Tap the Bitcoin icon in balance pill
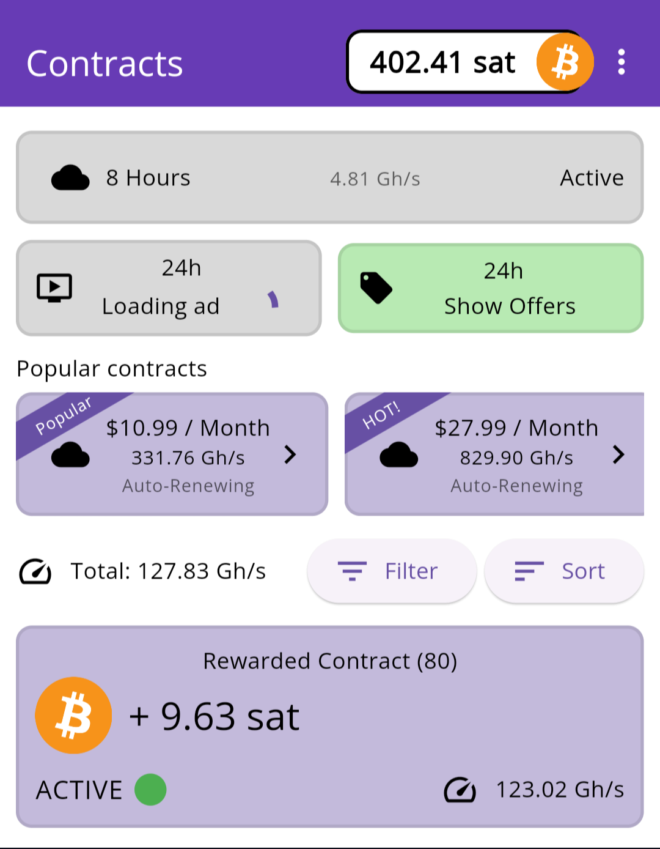This screenshot has height=849, width=660. 565,62
